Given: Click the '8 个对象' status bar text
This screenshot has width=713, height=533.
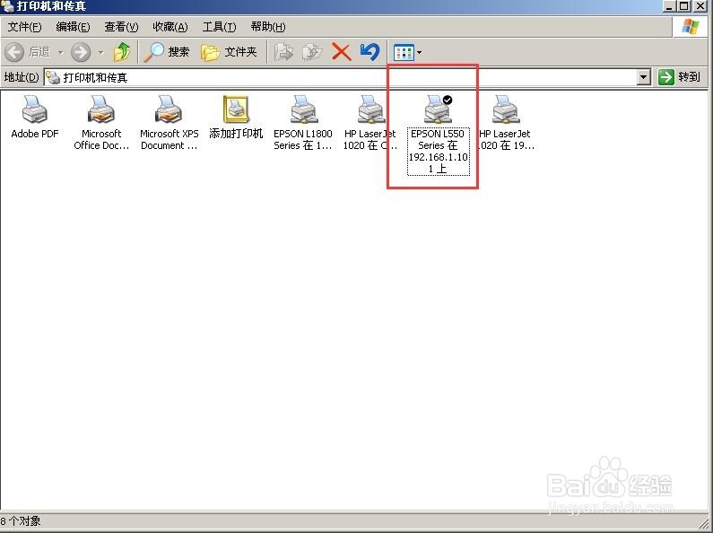Looking at the screenshot, I should [21, 521].
